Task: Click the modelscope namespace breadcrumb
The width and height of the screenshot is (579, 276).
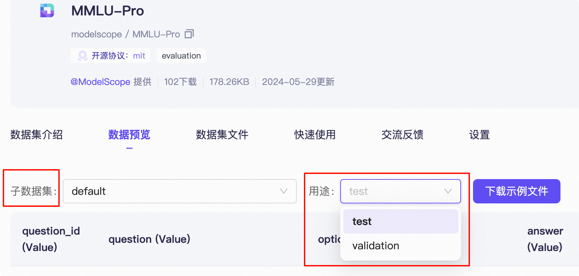Action: click(96, 34)
